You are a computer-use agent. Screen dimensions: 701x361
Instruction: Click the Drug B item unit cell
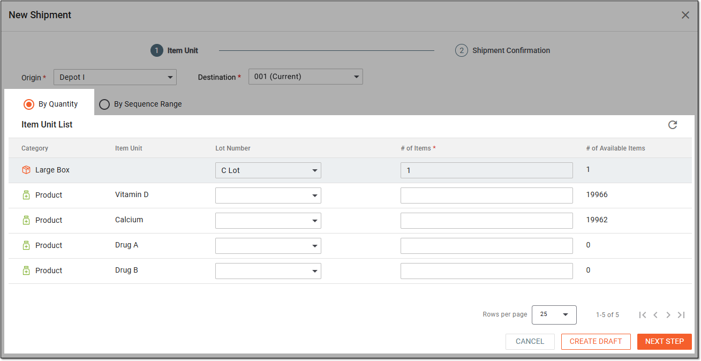[126, 270]
